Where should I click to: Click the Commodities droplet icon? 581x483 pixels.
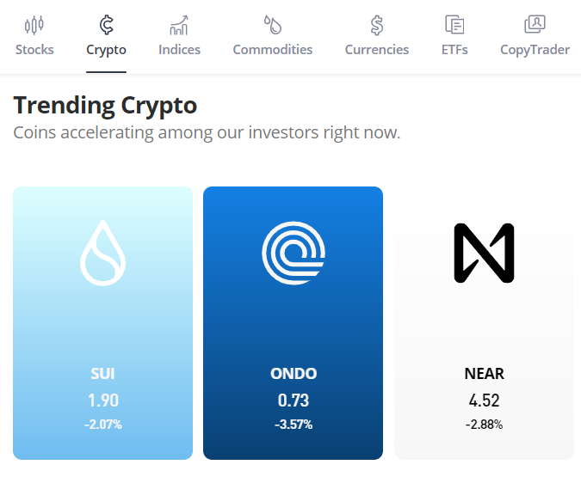[x=273, y=24]
